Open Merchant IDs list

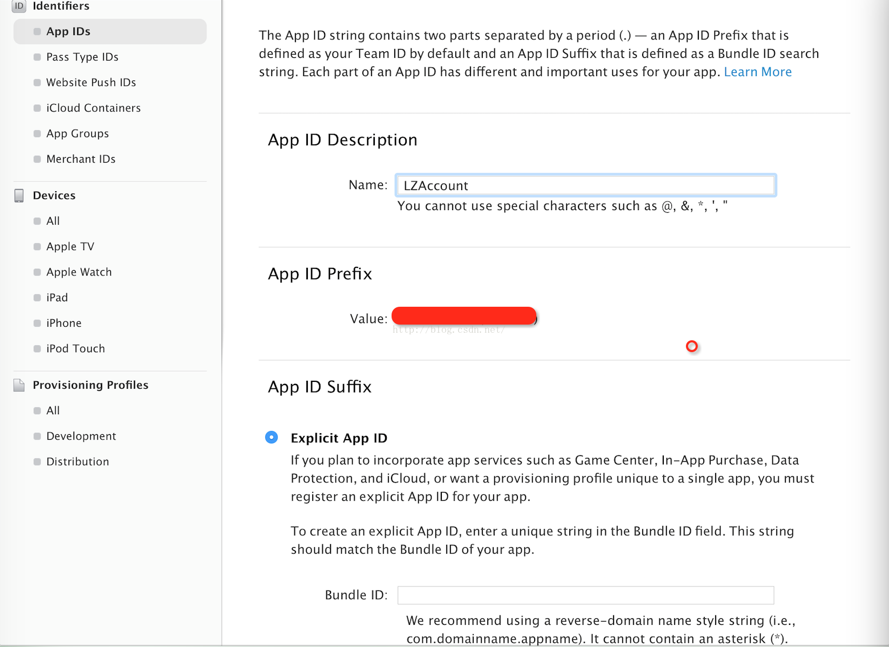[81, 159]
